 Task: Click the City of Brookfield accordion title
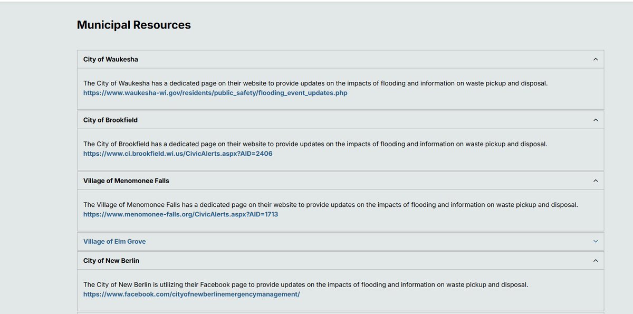pyautogui.click(x=110, y=120)
